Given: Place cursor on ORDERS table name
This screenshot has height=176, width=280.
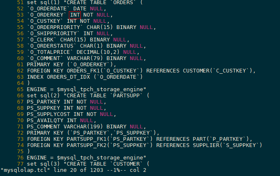Looking at the screenshot, I should [123, 2].
